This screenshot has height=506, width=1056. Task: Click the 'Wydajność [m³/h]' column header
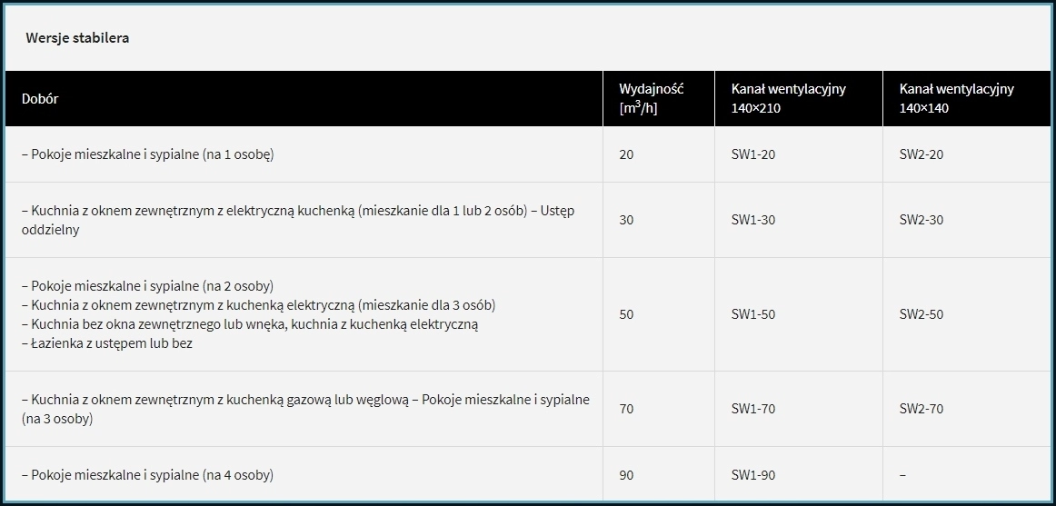[651, 98]
